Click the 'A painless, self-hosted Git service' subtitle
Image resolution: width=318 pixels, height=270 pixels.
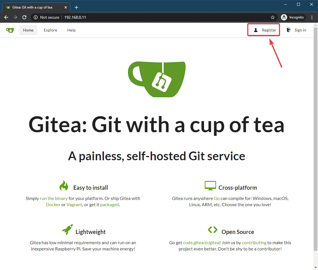pos(156,156)
